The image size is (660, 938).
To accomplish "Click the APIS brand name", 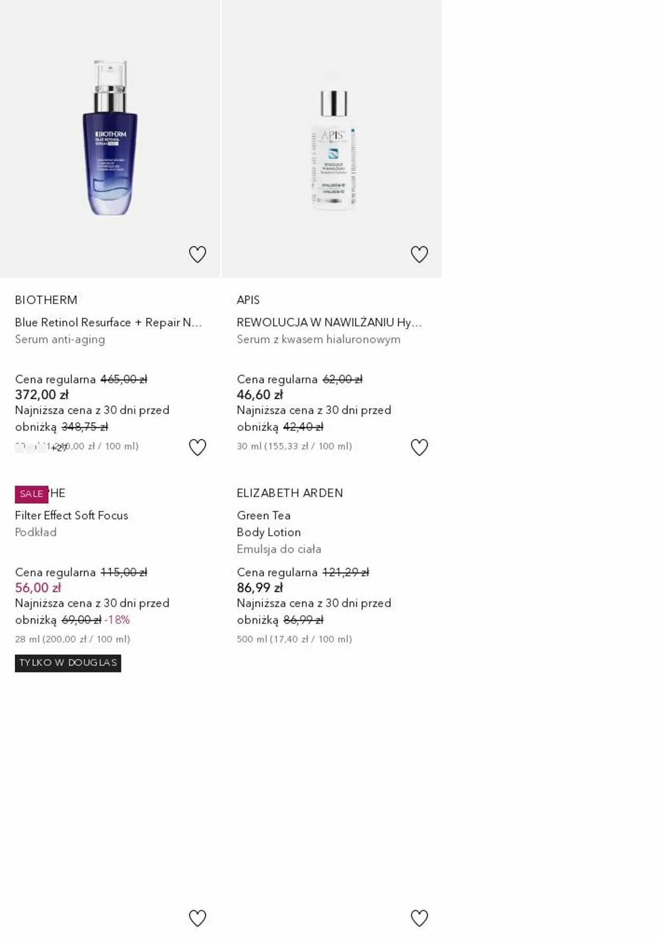I will [x=248, y=300].
